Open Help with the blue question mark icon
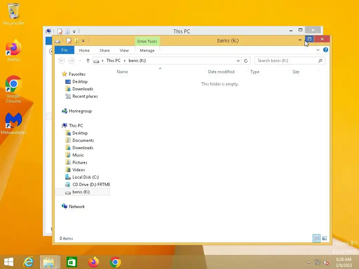This screenshot has width=359, height=269. click(x=325, y=50)
